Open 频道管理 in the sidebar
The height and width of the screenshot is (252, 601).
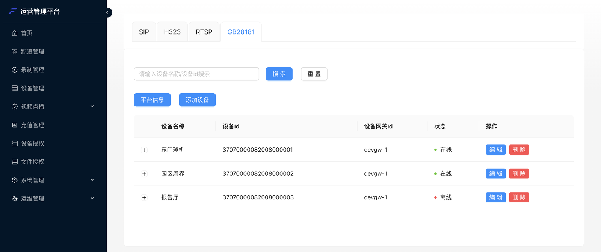pos(53,52)
